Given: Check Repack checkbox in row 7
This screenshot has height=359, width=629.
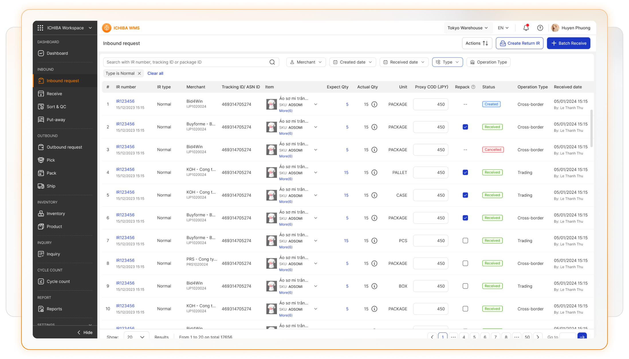Looking at the screenshot, I should [465, 241].
